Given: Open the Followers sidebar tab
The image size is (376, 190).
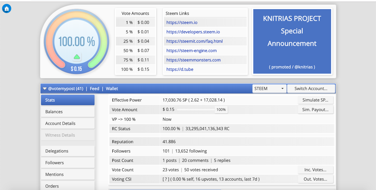Looking at the screenshot, I should pyautogui.click(x=68, y=163).
